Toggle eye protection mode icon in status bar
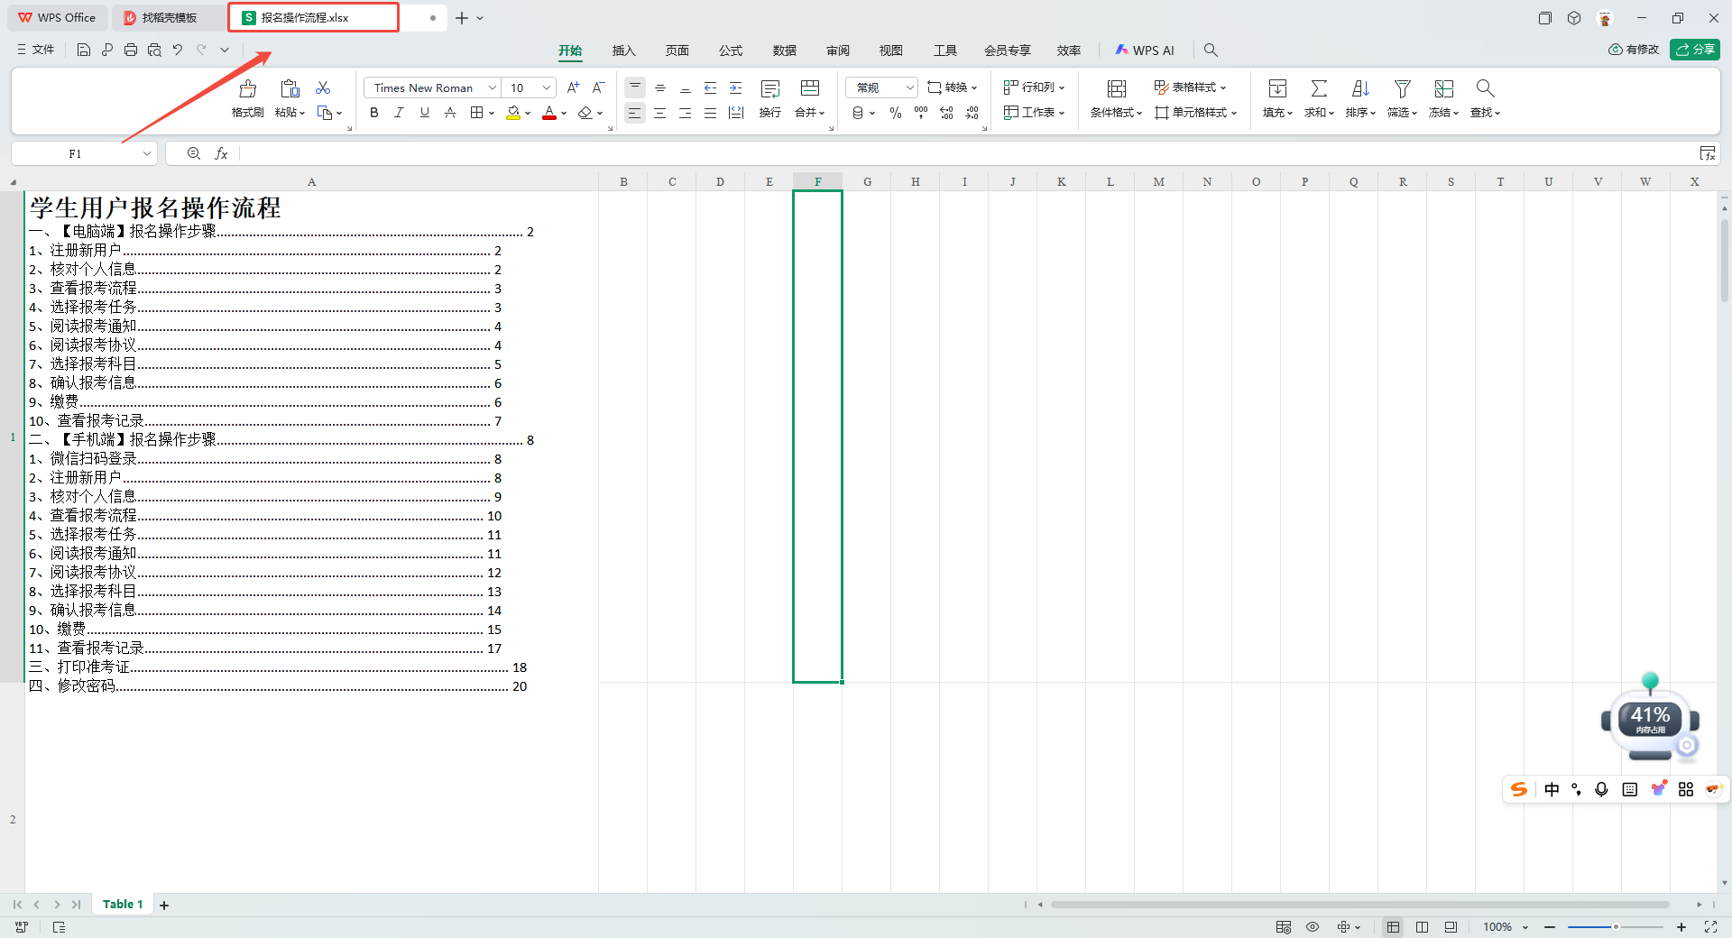1732x938 pixels. pos(1313,927)
